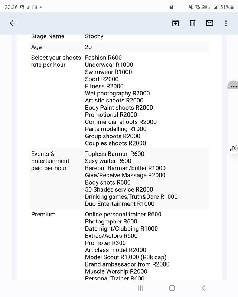Image resolution: width=238 pixels, height=297 pixels.
Task: Tap the "Events & Entertainment paid per hour" label
Action: 50,161
